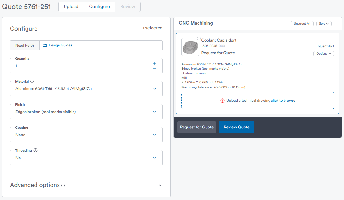Viewport: 344px width, 200px height.
Task: Click the Request for Quote button
Action: coord(197,127)
